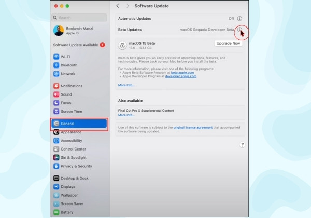Select the Desktop & Dock icon

pyautogui.click(x=56, y=178)
